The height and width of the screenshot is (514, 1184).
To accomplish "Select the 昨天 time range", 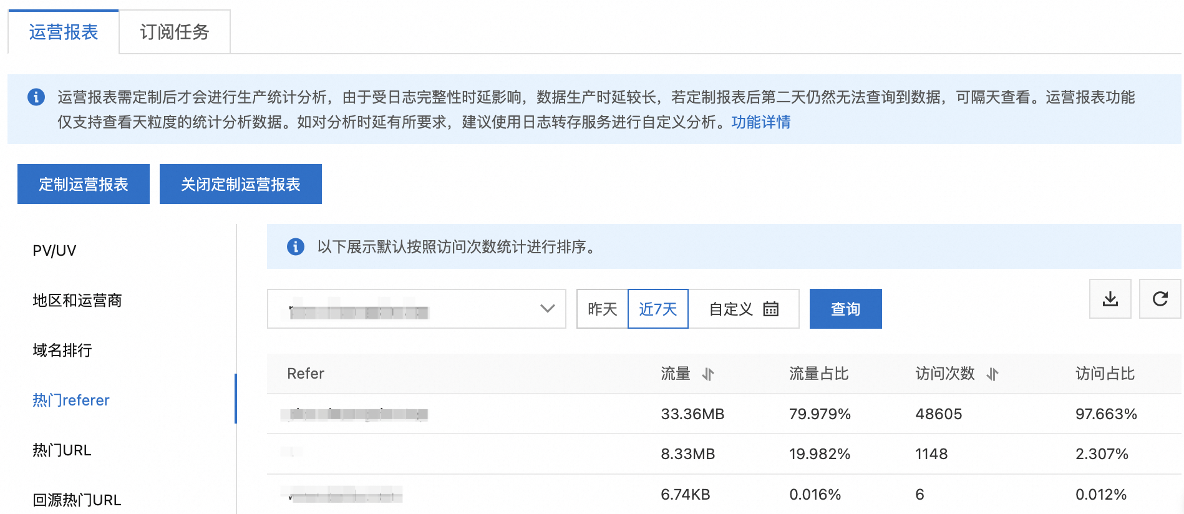I will point(603,309).
